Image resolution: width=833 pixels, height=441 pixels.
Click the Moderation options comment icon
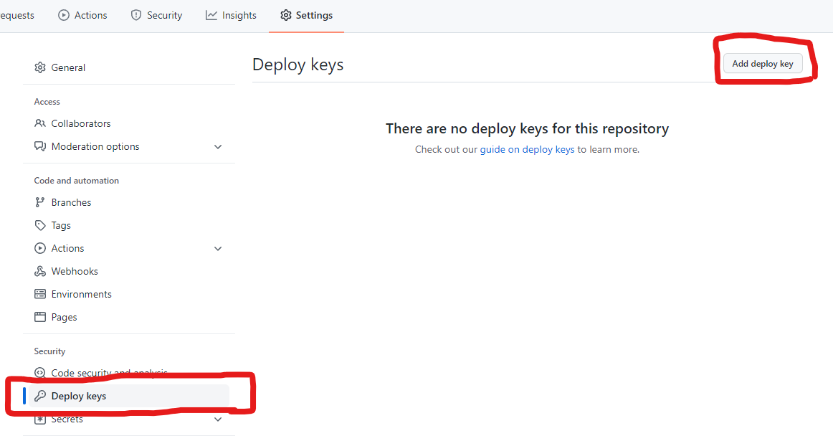(x=40, y=146)
